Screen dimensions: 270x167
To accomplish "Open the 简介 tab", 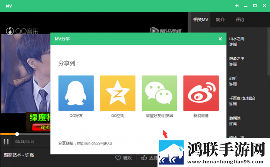I will 220,20.
